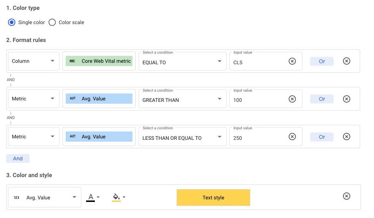
Task: Remove the color and style rule
Action: tap(346, 196)
